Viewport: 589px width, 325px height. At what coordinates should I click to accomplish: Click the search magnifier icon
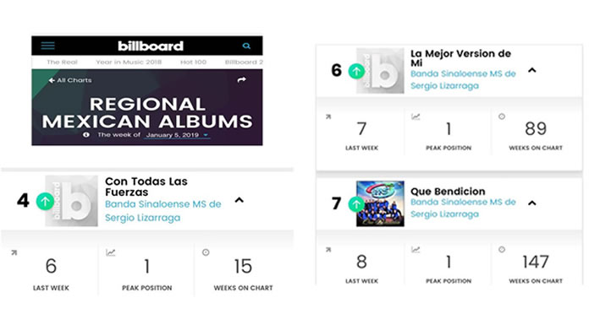[x=246, y=46]
